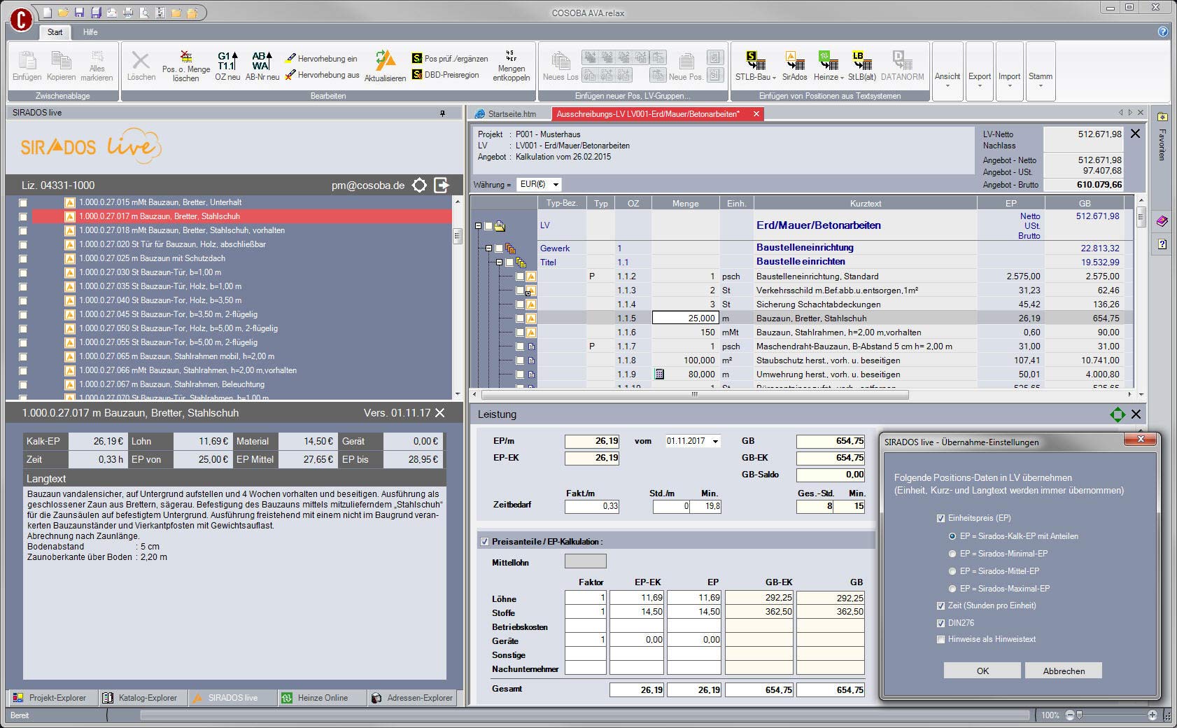Click OK in Übernahme-Einstellungen dialog
Screen dimensions: 1177x728
click(x=982, y=671)
